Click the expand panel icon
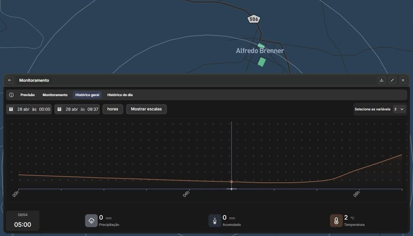 (x=392, y=80)
